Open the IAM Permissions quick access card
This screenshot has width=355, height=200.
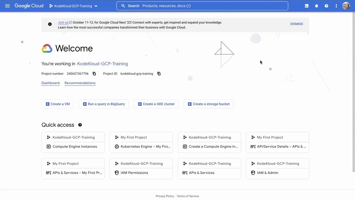[x=141, y=169]
